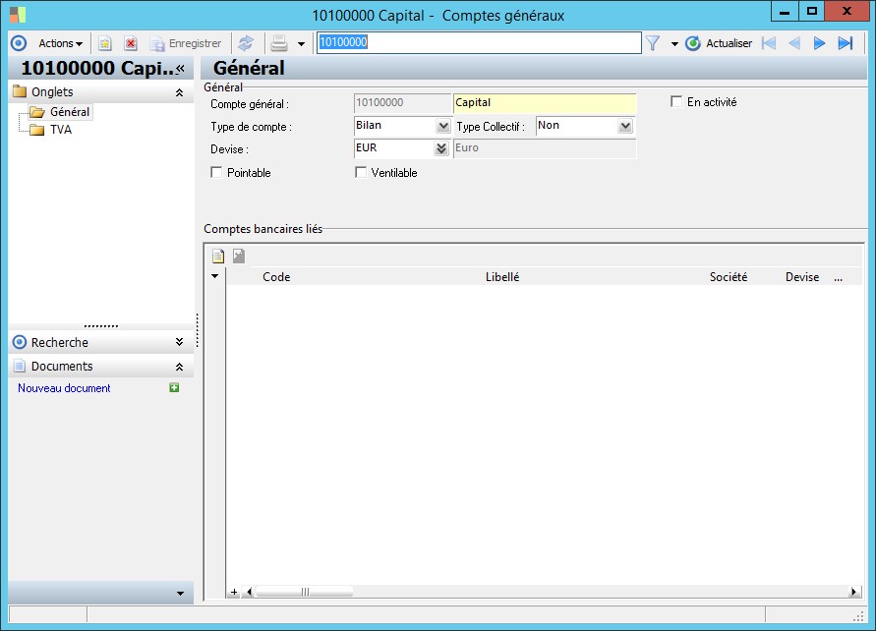Go to the next record
876x631 pixels.
819,43
